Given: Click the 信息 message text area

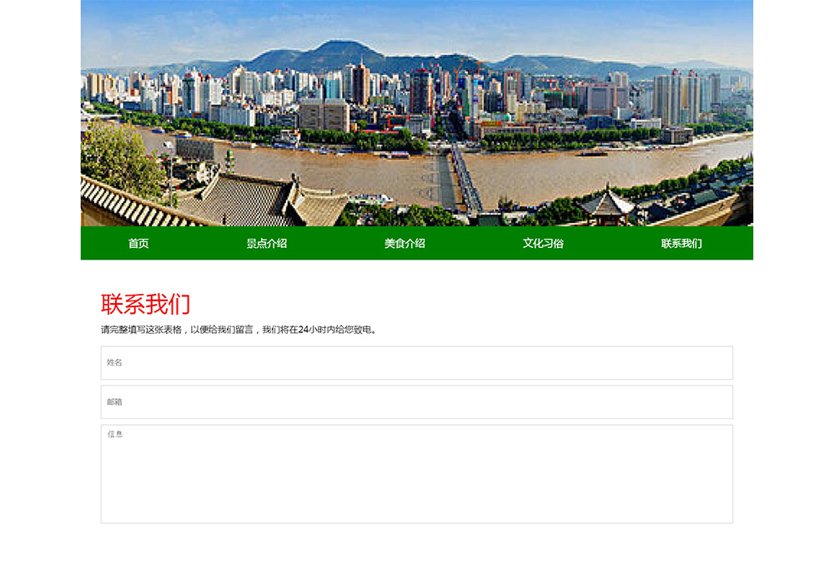Looking at the screenshot, I should click(x=417, y=474).
